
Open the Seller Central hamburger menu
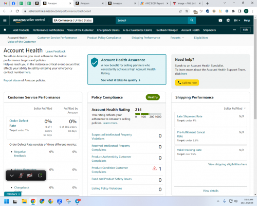coord(5,20)
